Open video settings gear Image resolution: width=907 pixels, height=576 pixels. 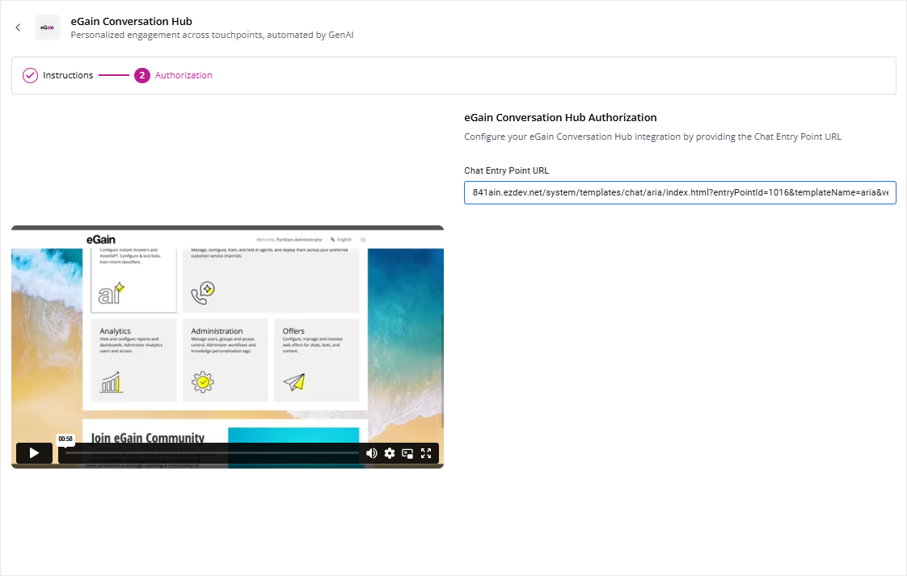coord(390,453)
